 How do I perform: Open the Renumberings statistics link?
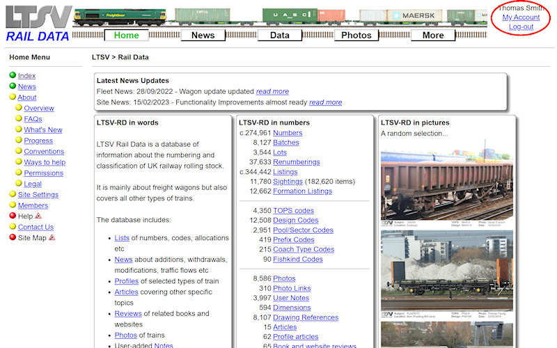click(296, 162)
